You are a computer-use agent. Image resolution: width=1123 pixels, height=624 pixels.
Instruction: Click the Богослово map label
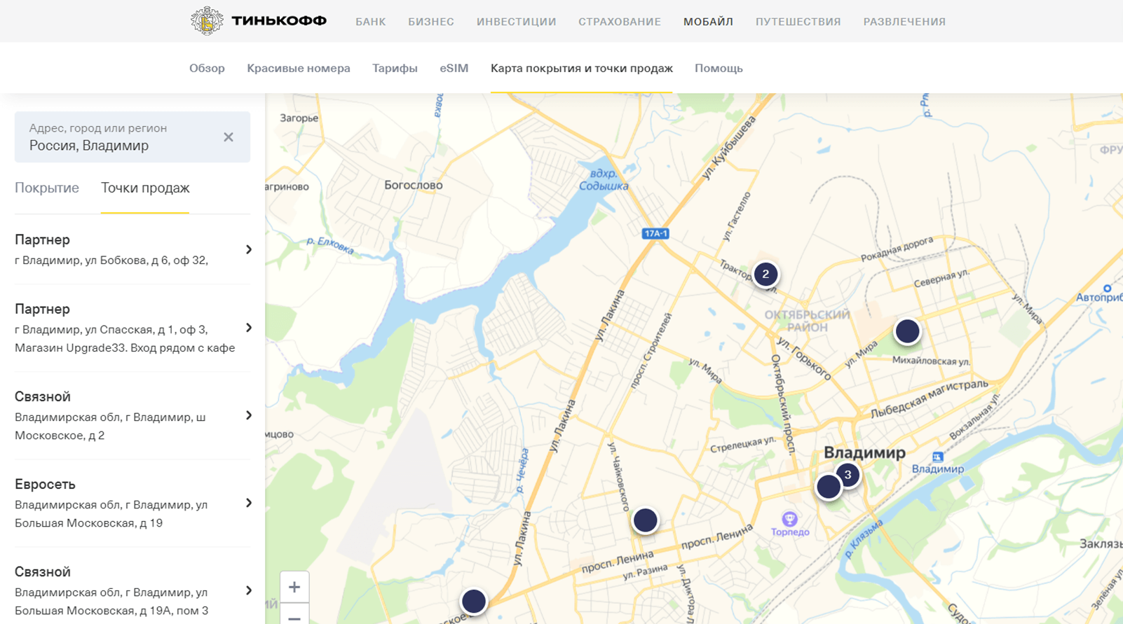(x=414, y=185)
